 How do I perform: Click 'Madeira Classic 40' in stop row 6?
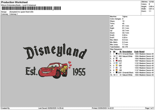point(146,66)
